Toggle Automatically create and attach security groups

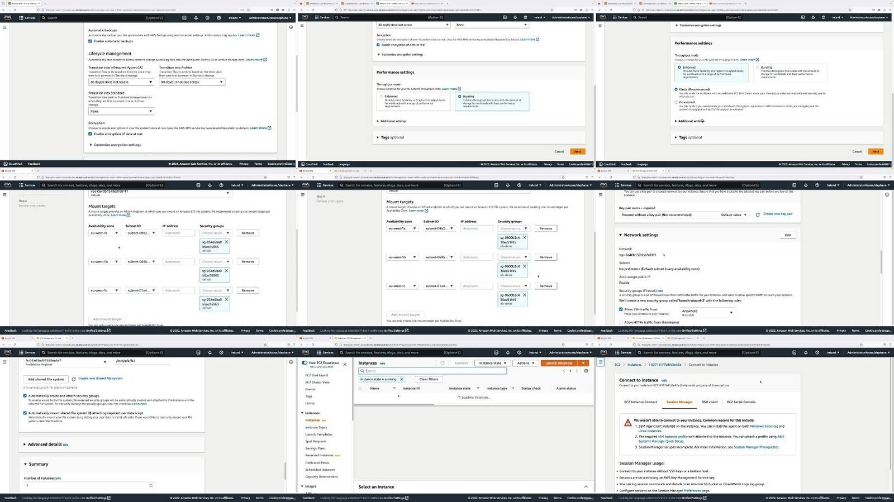click(25, 396)
